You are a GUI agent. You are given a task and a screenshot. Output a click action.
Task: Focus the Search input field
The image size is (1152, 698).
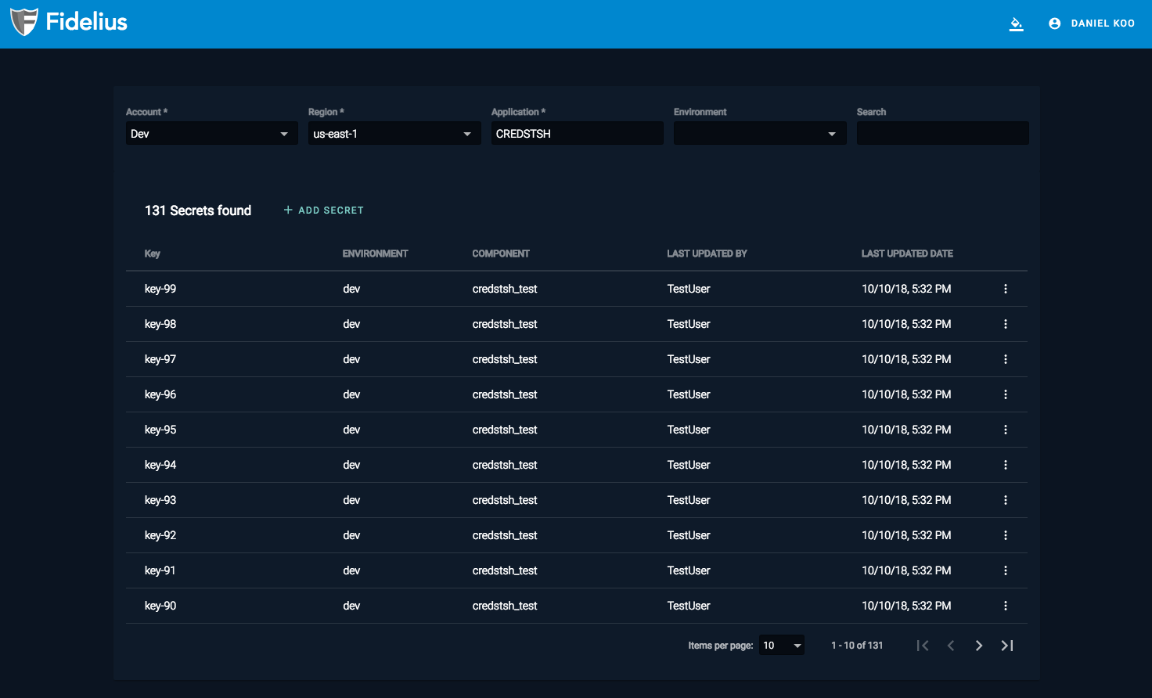[x=942, y=134]
